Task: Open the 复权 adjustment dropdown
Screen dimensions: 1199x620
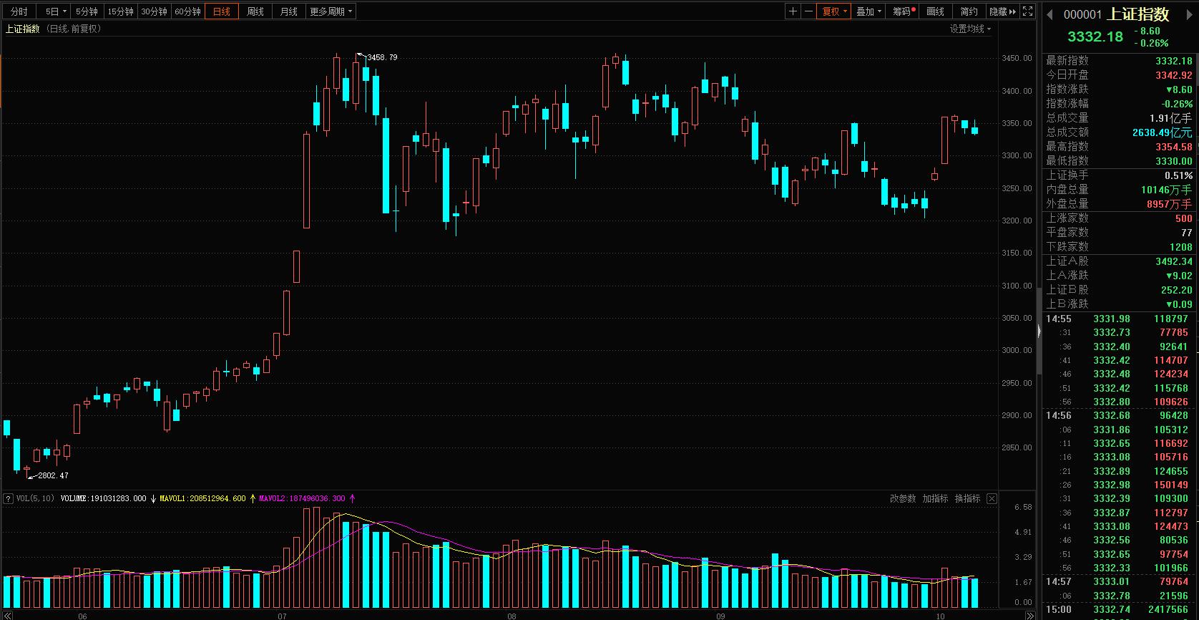Action: 834,11
